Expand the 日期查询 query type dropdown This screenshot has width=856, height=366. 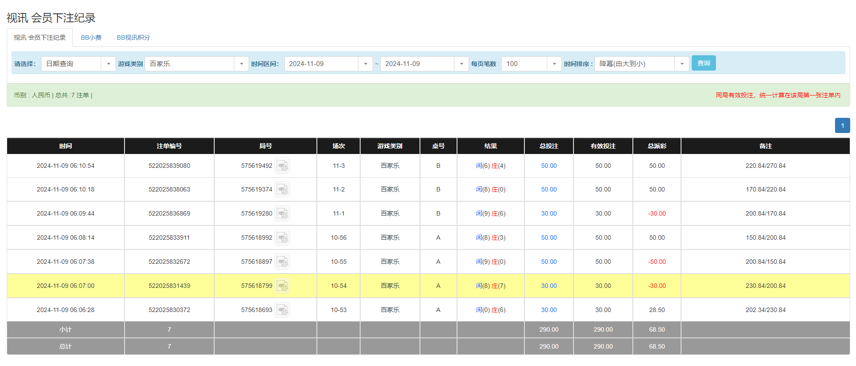108,64
